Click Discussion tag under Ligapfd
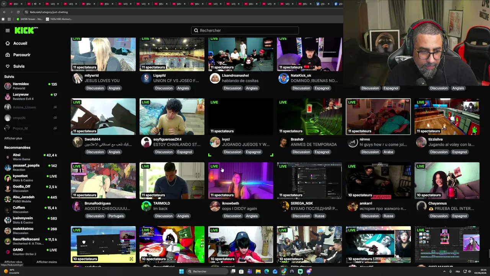Viewport: 490px width, 276px height. coord(164,88)
